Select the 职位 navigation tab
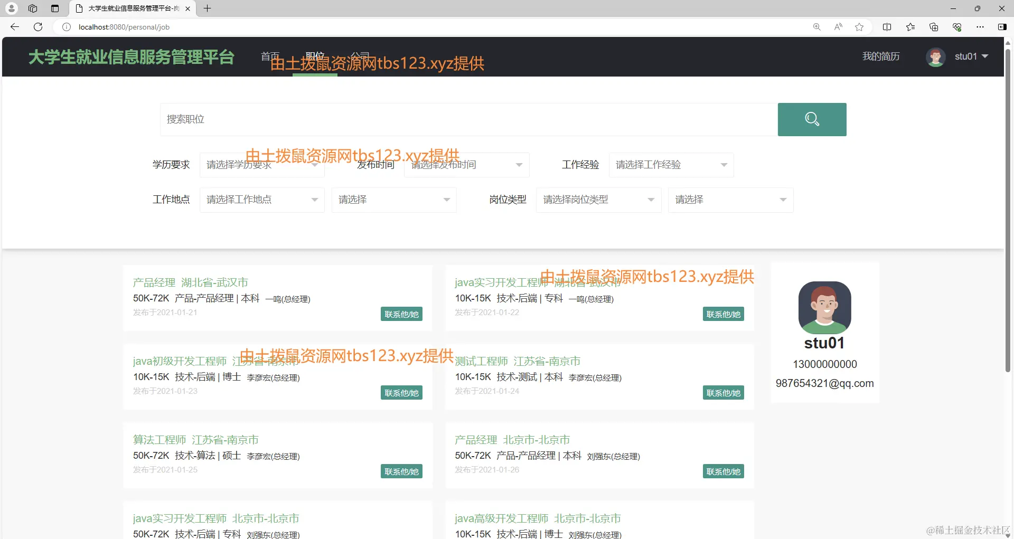The width and height of the screenshot is (1014, 539). click(315, 56)
